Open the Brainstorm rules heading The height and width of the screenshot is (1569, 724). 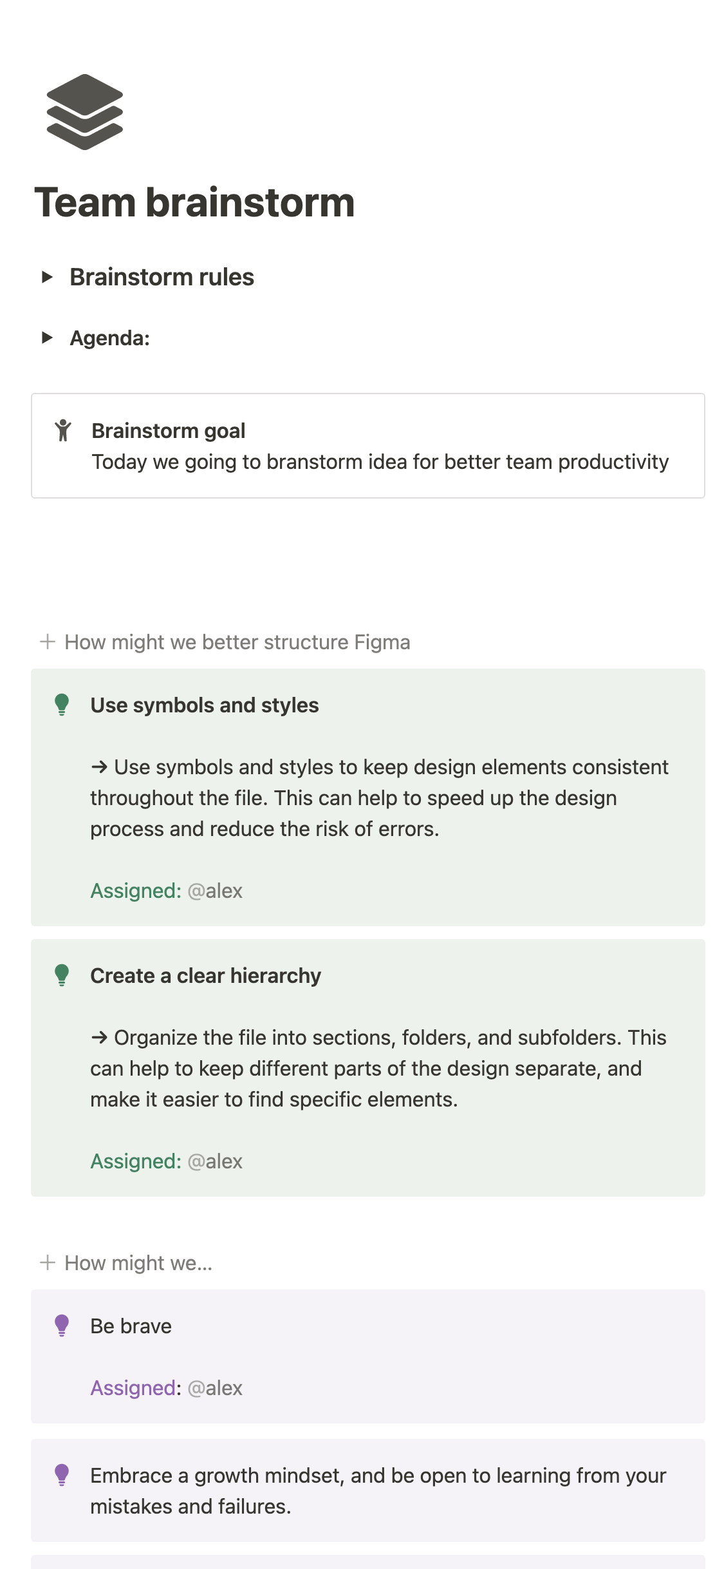[162, 277]
